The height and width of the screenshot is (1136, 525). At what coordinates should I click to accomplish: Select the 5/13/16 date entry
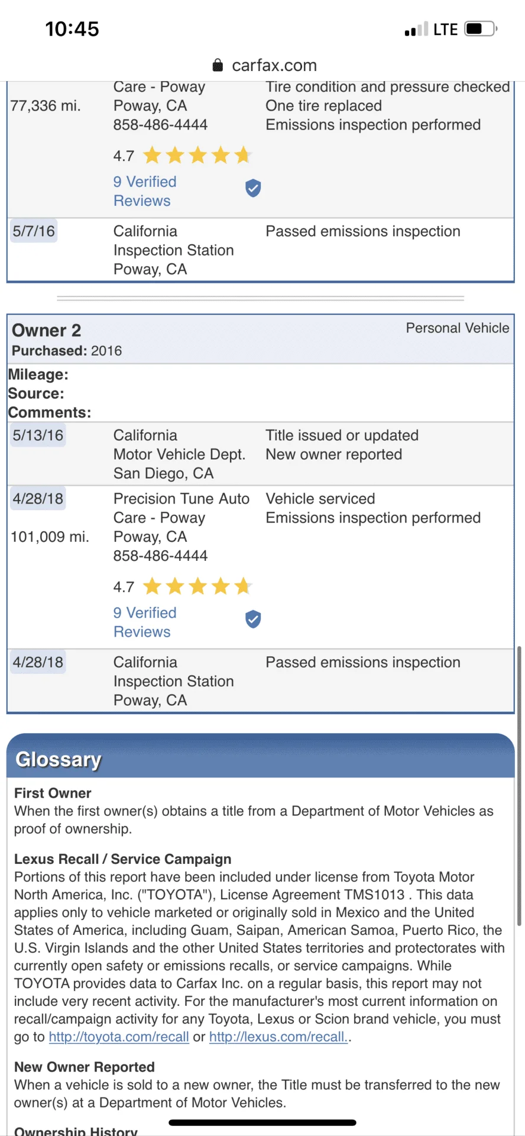38,435
